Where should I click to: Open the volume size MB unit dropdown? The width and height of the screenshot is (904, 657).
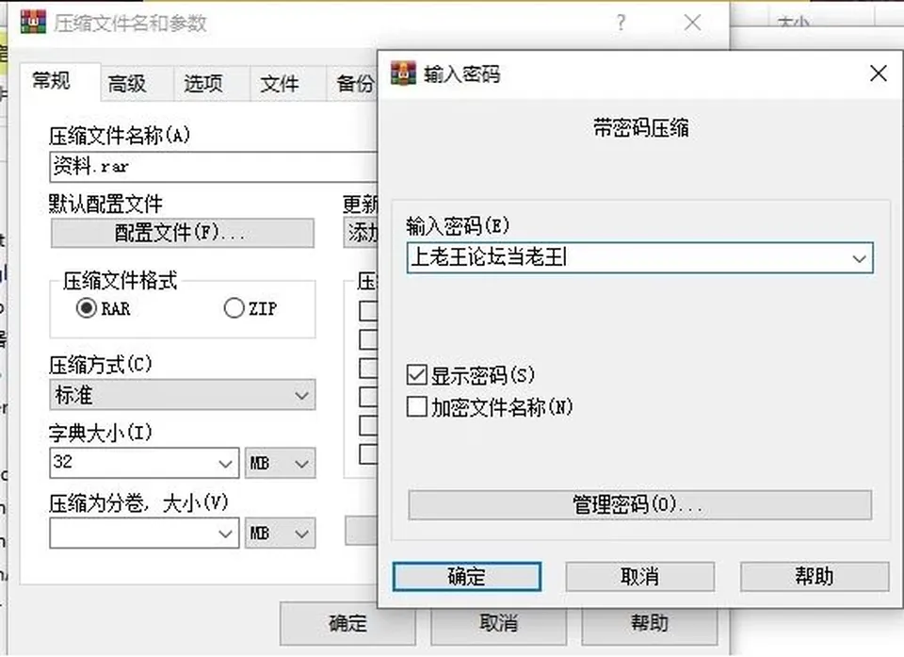point(281,533)
